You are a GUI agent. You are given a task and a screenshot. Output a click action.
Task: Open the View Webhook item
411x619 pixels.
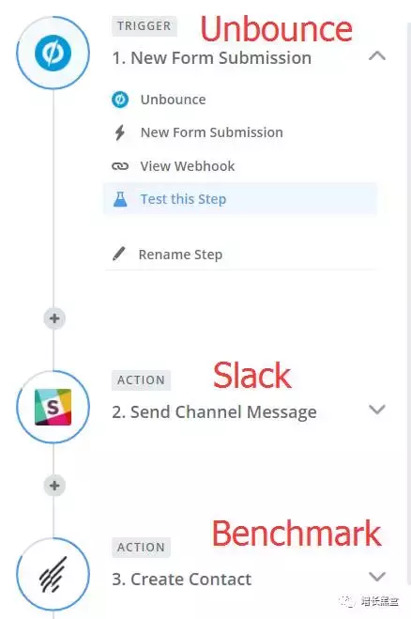click(240, 166)
